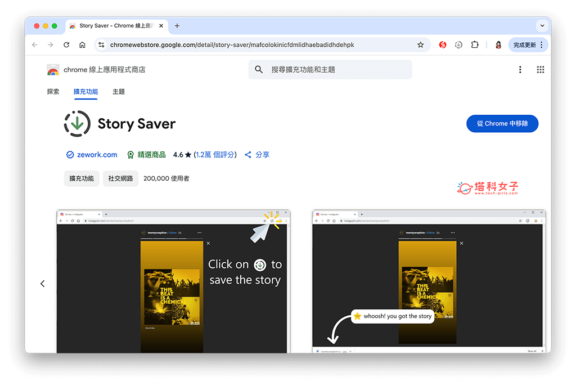Open the zework.com publisher link
This screenshot has height=386, width=576.
click(x=97, y=155)
